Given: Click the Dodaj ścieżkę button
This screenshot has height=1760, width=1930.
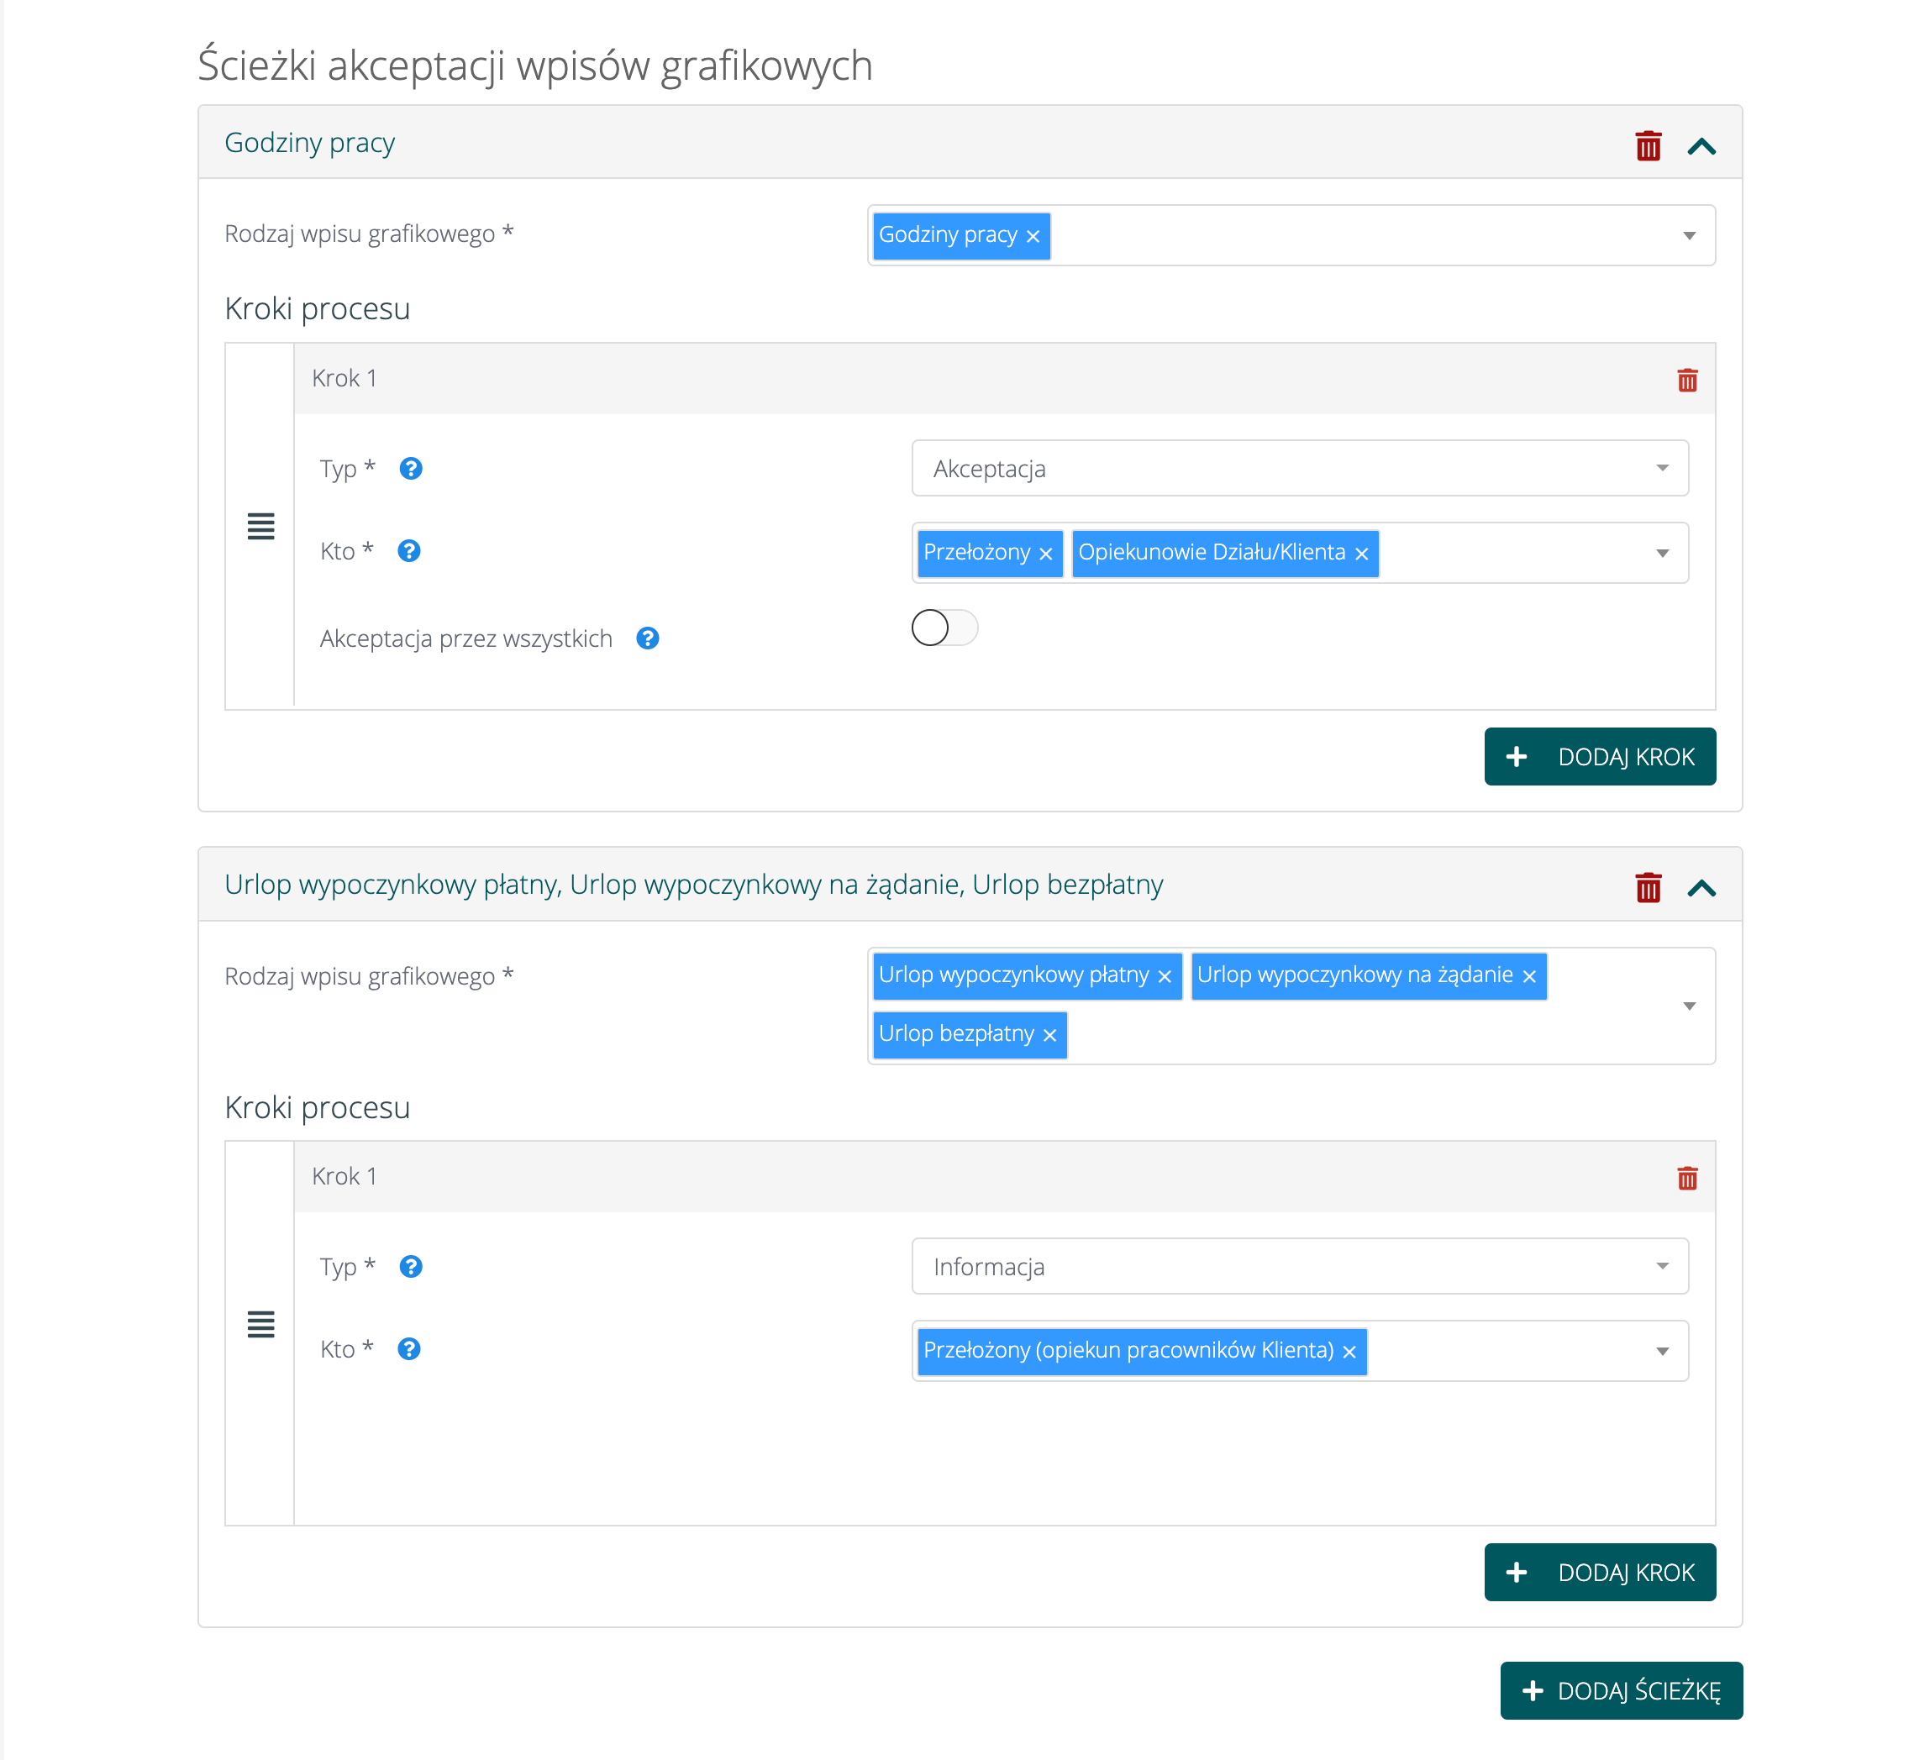Looking at the screenshot, I should coord(1621,1691).
